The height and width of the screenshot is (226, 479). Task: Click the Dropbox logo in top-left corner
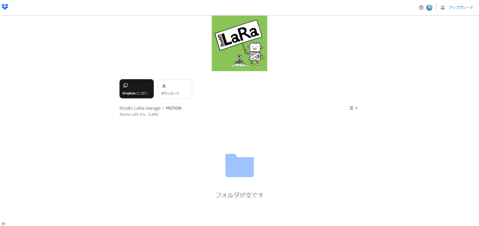(5, 7)
